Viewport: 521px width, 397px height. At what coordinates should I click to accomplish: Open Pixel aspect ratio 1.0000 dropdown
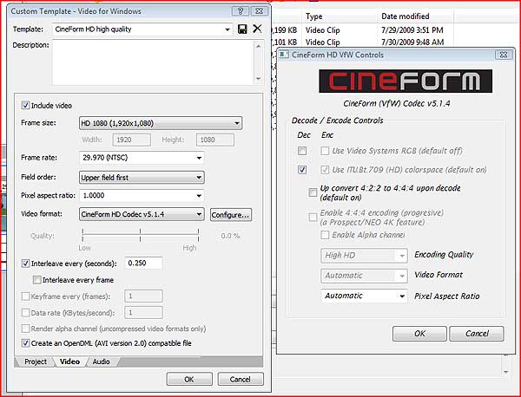[199, 196]
